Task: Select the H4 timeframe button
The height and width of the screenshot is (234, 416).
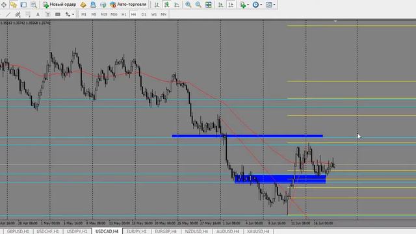Action: (x=133, y=14)
